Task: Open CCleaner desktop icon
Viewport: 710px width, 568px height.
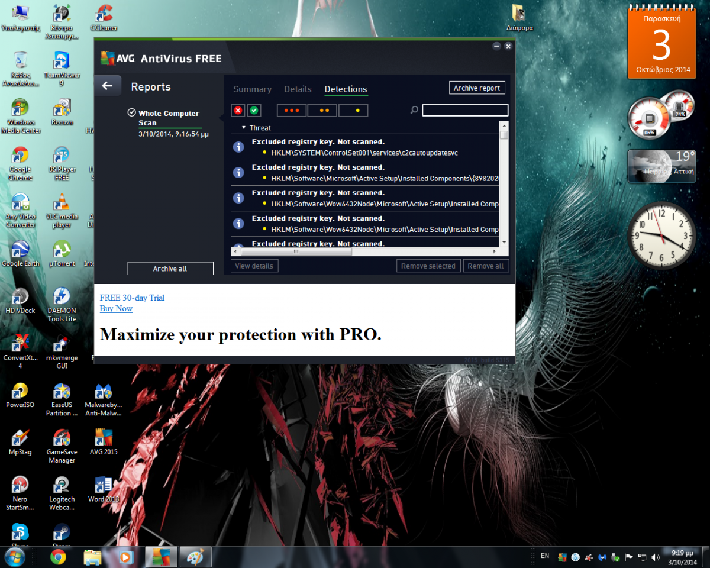Action: 104,18
